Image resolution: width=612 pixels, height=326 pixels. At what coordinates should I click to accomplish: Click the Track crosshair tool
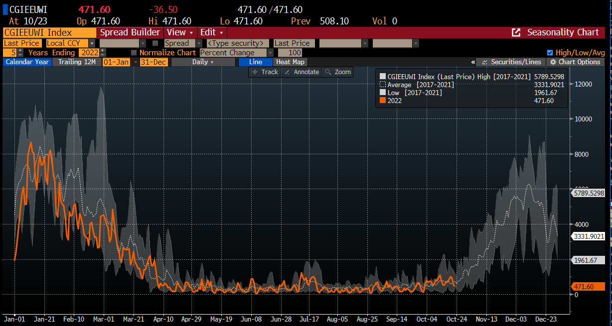pos(265,72)
